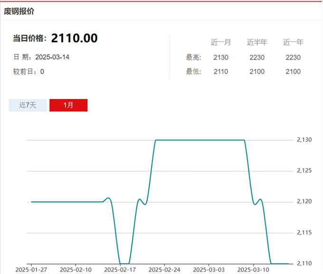Click the 废钢报价 panel title

(x=19, y=11)
